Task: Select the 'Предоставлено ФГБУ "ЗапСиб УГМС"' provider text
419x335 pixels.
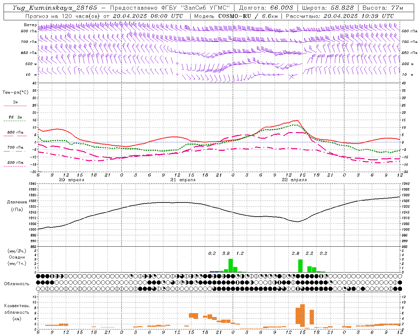Action: click(170, 8)
